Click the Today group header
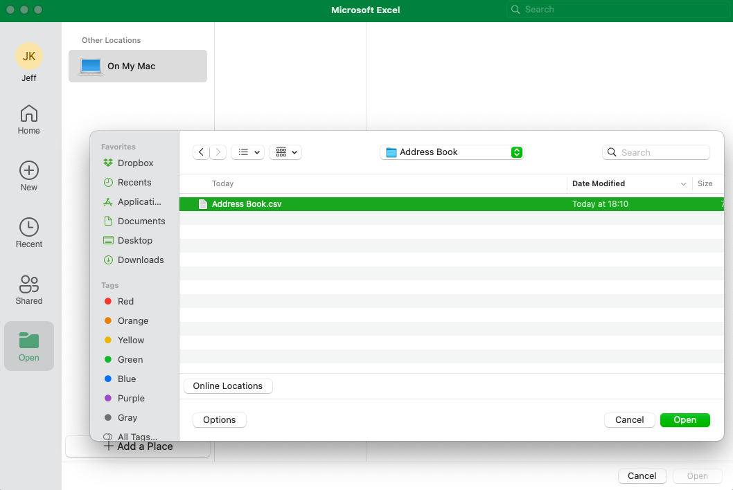Screen dimensions: 733x490 click(222, 183)
